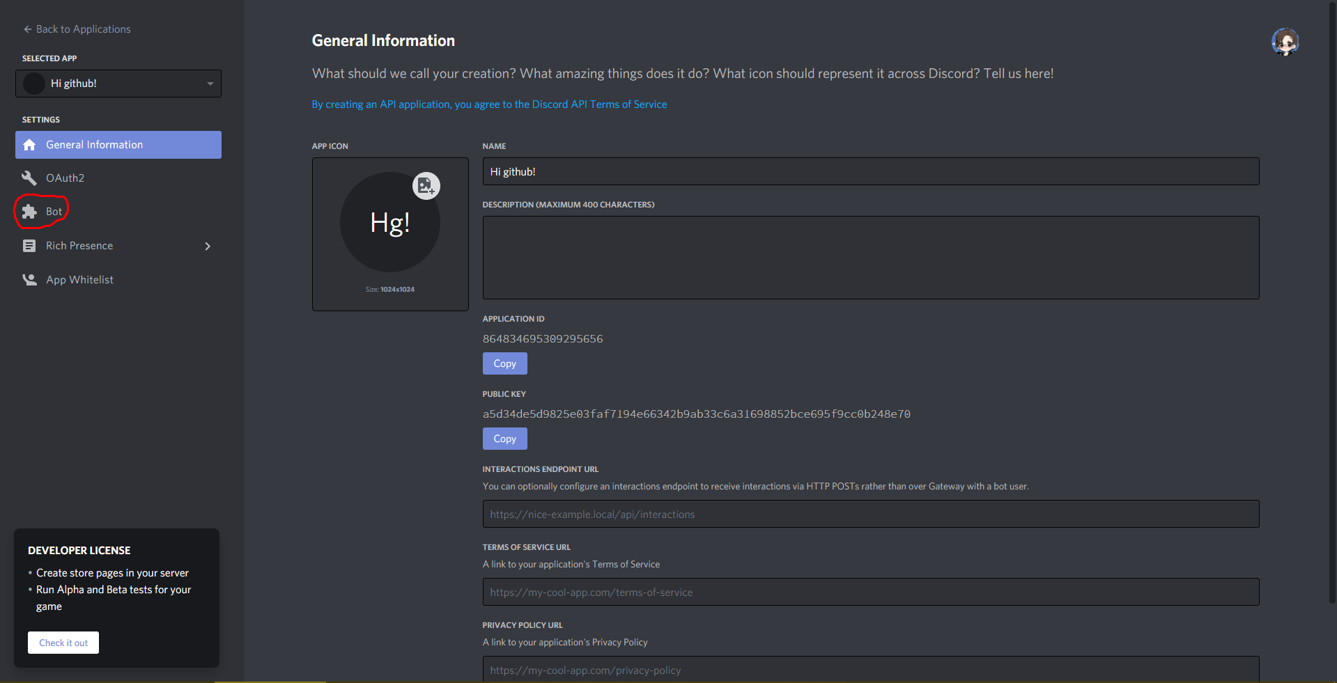Click the Bot puzzle piece icon
The height and width of the screenshot is (683, 1337).
click(29, 212)
